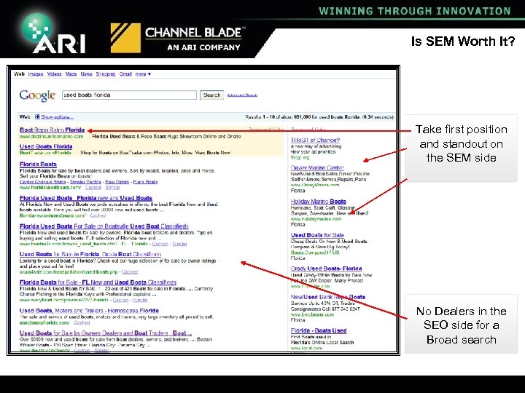Screen dimensions: 525x393
Task: Open Cached link for floridausedboats.com
Action: pos(93,188)
